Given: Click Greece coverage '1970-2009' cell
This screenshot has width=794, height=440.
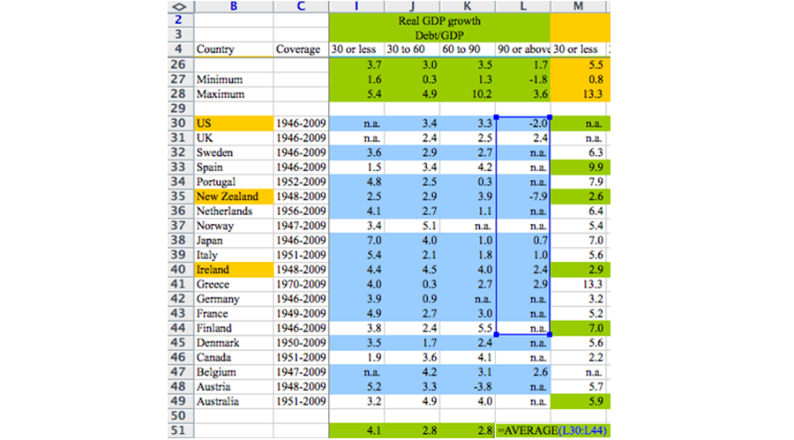Looking at the screenshot, I should click(301, 284).
